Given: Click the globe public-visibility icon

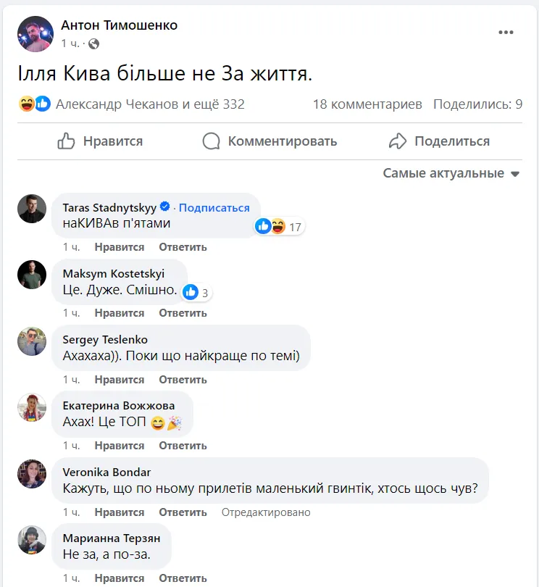Looking at the screenshot, I should (93, 44).
